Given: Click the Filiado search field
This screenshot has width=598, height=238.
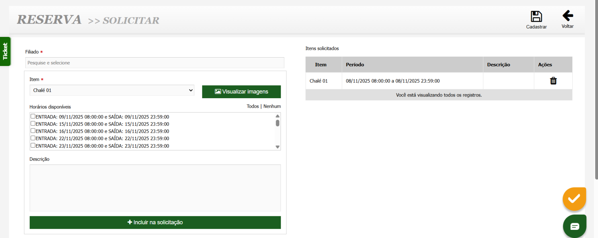Looking at the screenshot, I should [x=155, y=63].
